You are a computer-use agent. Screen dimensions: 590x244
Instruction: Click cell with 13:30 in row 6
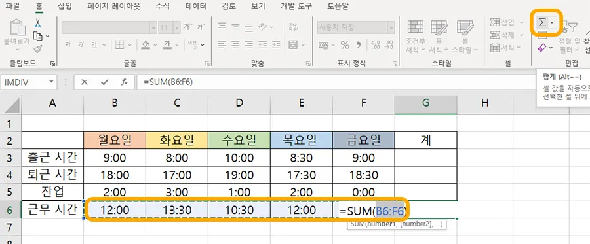tap(177, 210)
